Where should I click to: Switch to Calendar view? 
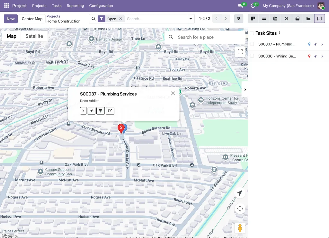point(275,19)
